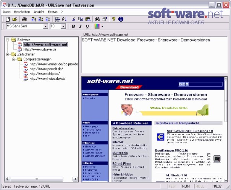
Task: Show info via the blue i icon
Action: (x=121, y=19)
